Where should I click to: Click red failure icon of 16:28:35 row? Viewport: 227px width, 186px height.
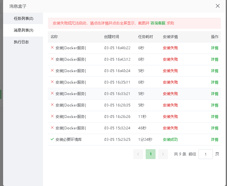coord(52,105)
